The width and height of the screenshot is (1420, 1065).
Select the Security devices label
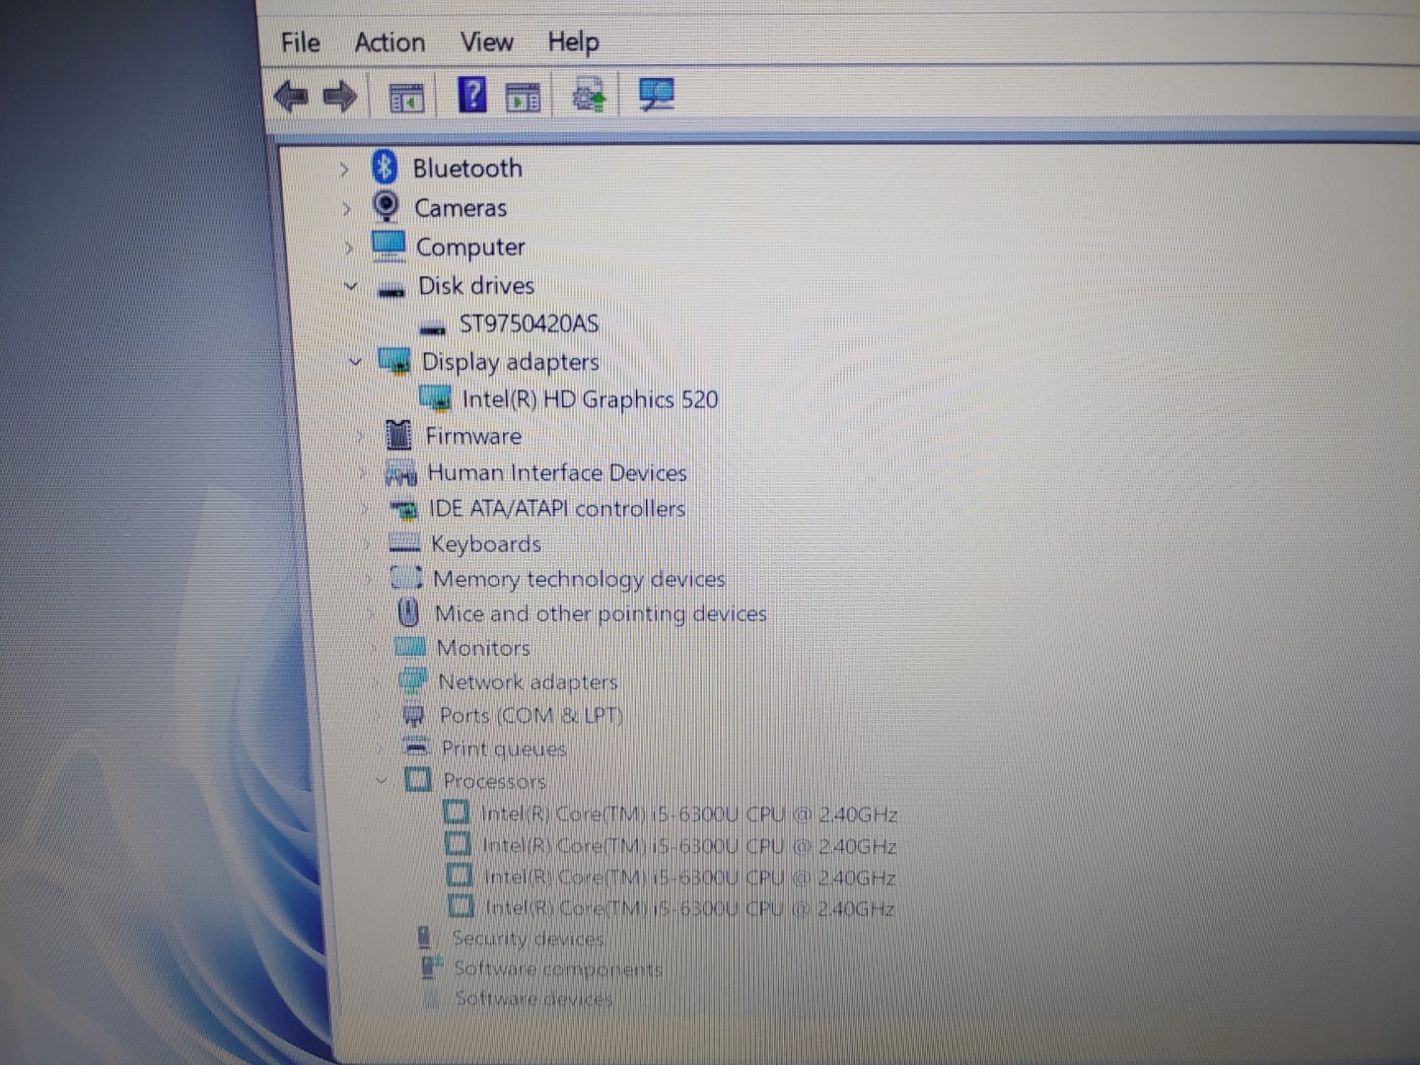coord(528,938)
